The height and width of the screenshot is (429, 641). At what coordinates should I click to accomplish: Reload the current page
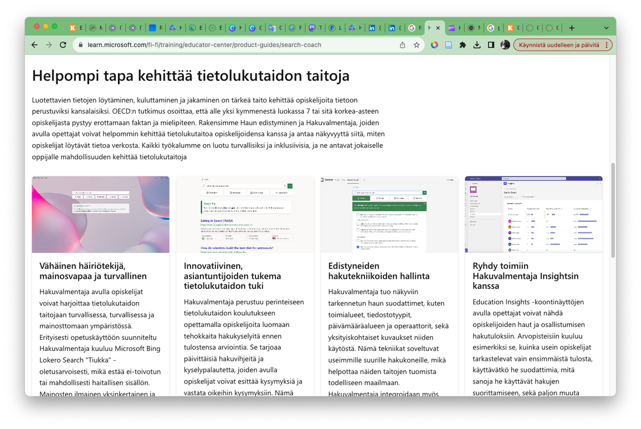point(63,45)
